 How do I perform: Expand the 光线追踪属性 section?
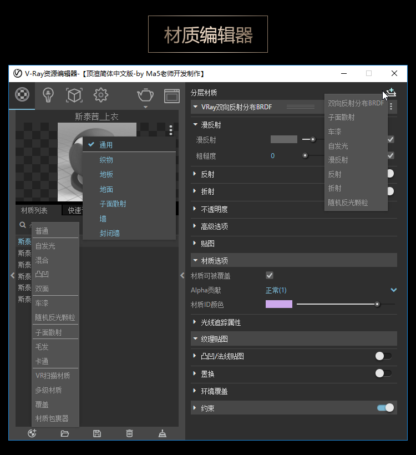click(x=220, y=322)
